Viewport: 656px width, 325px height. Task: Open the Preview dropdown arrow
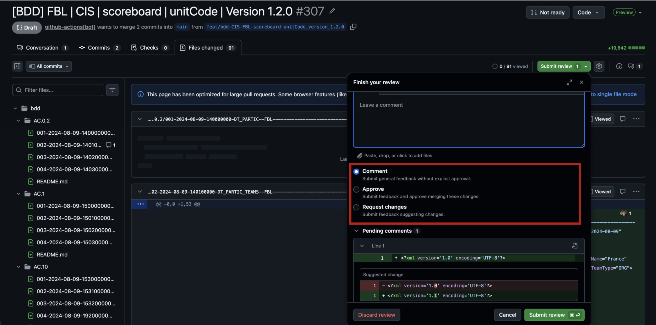640,12
